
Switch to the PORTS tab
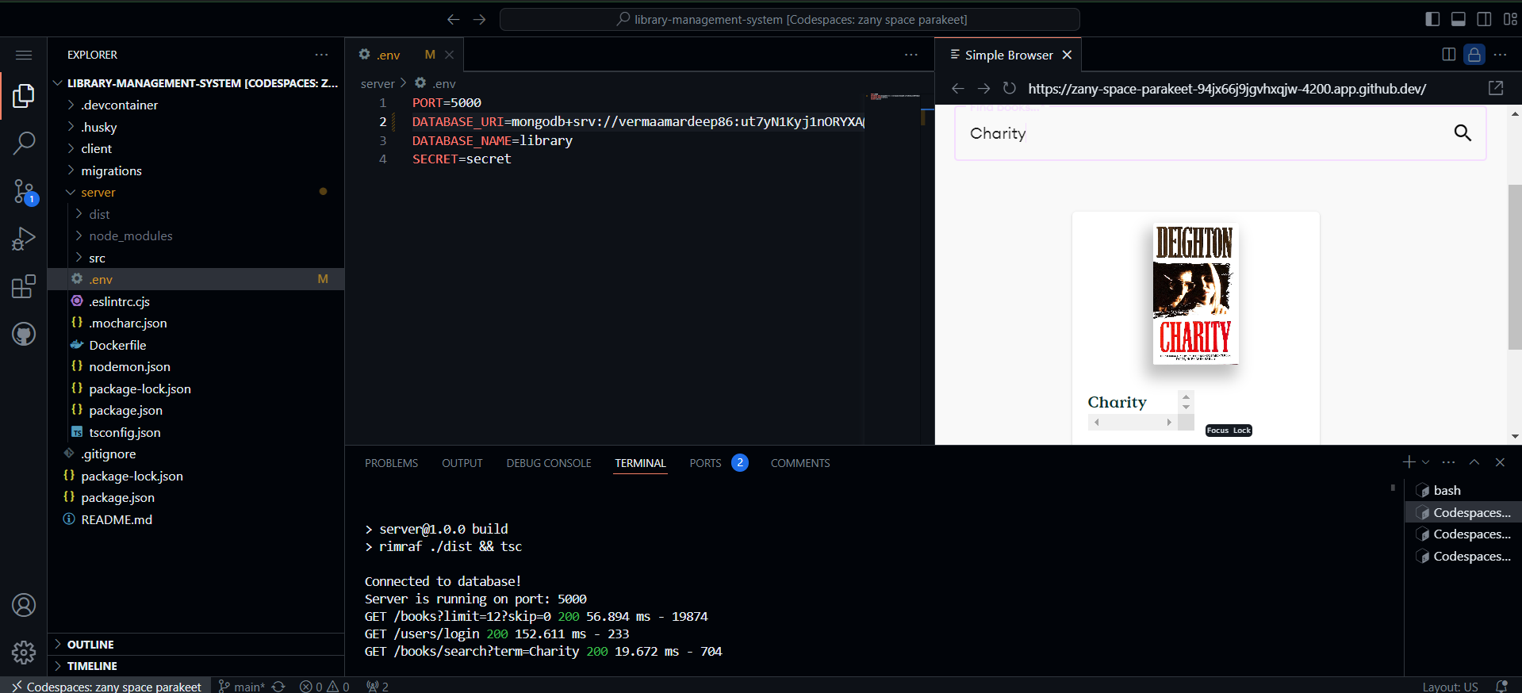705,463
